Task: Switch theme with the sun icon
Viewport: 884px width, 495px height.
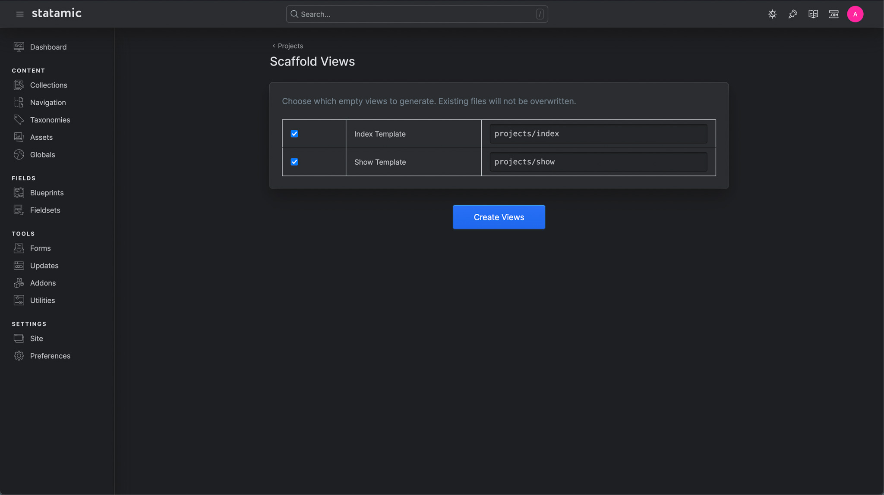Action: coord(772,14)
